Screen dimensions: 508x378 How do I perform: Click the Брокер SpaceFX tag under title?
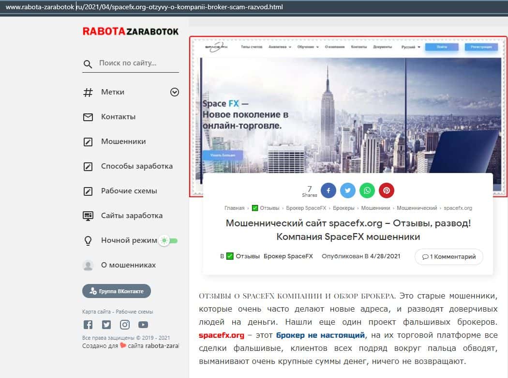pyautogui.click(x=288, y=256)
